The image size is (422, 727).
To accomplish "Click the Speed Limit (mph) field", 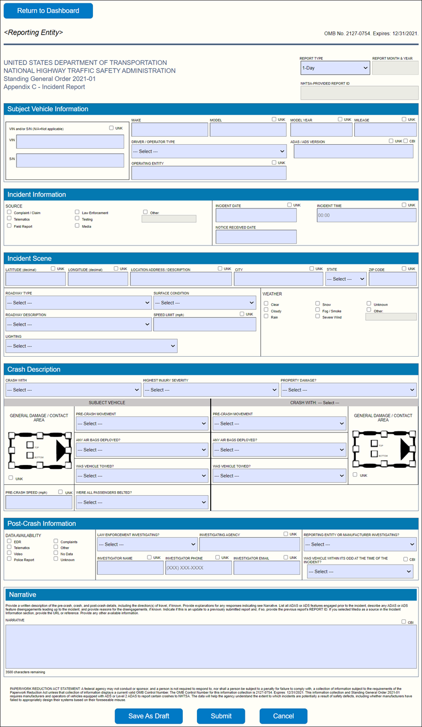I will click(x=205, y=324).
